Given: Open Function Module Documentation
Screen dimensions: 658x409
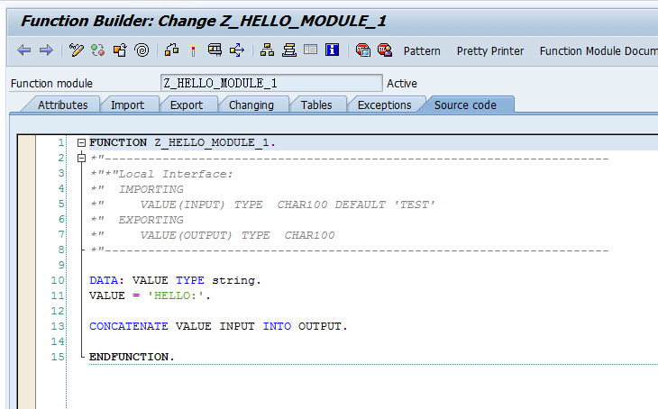Looking at the screenshot, I should [597, 50].
